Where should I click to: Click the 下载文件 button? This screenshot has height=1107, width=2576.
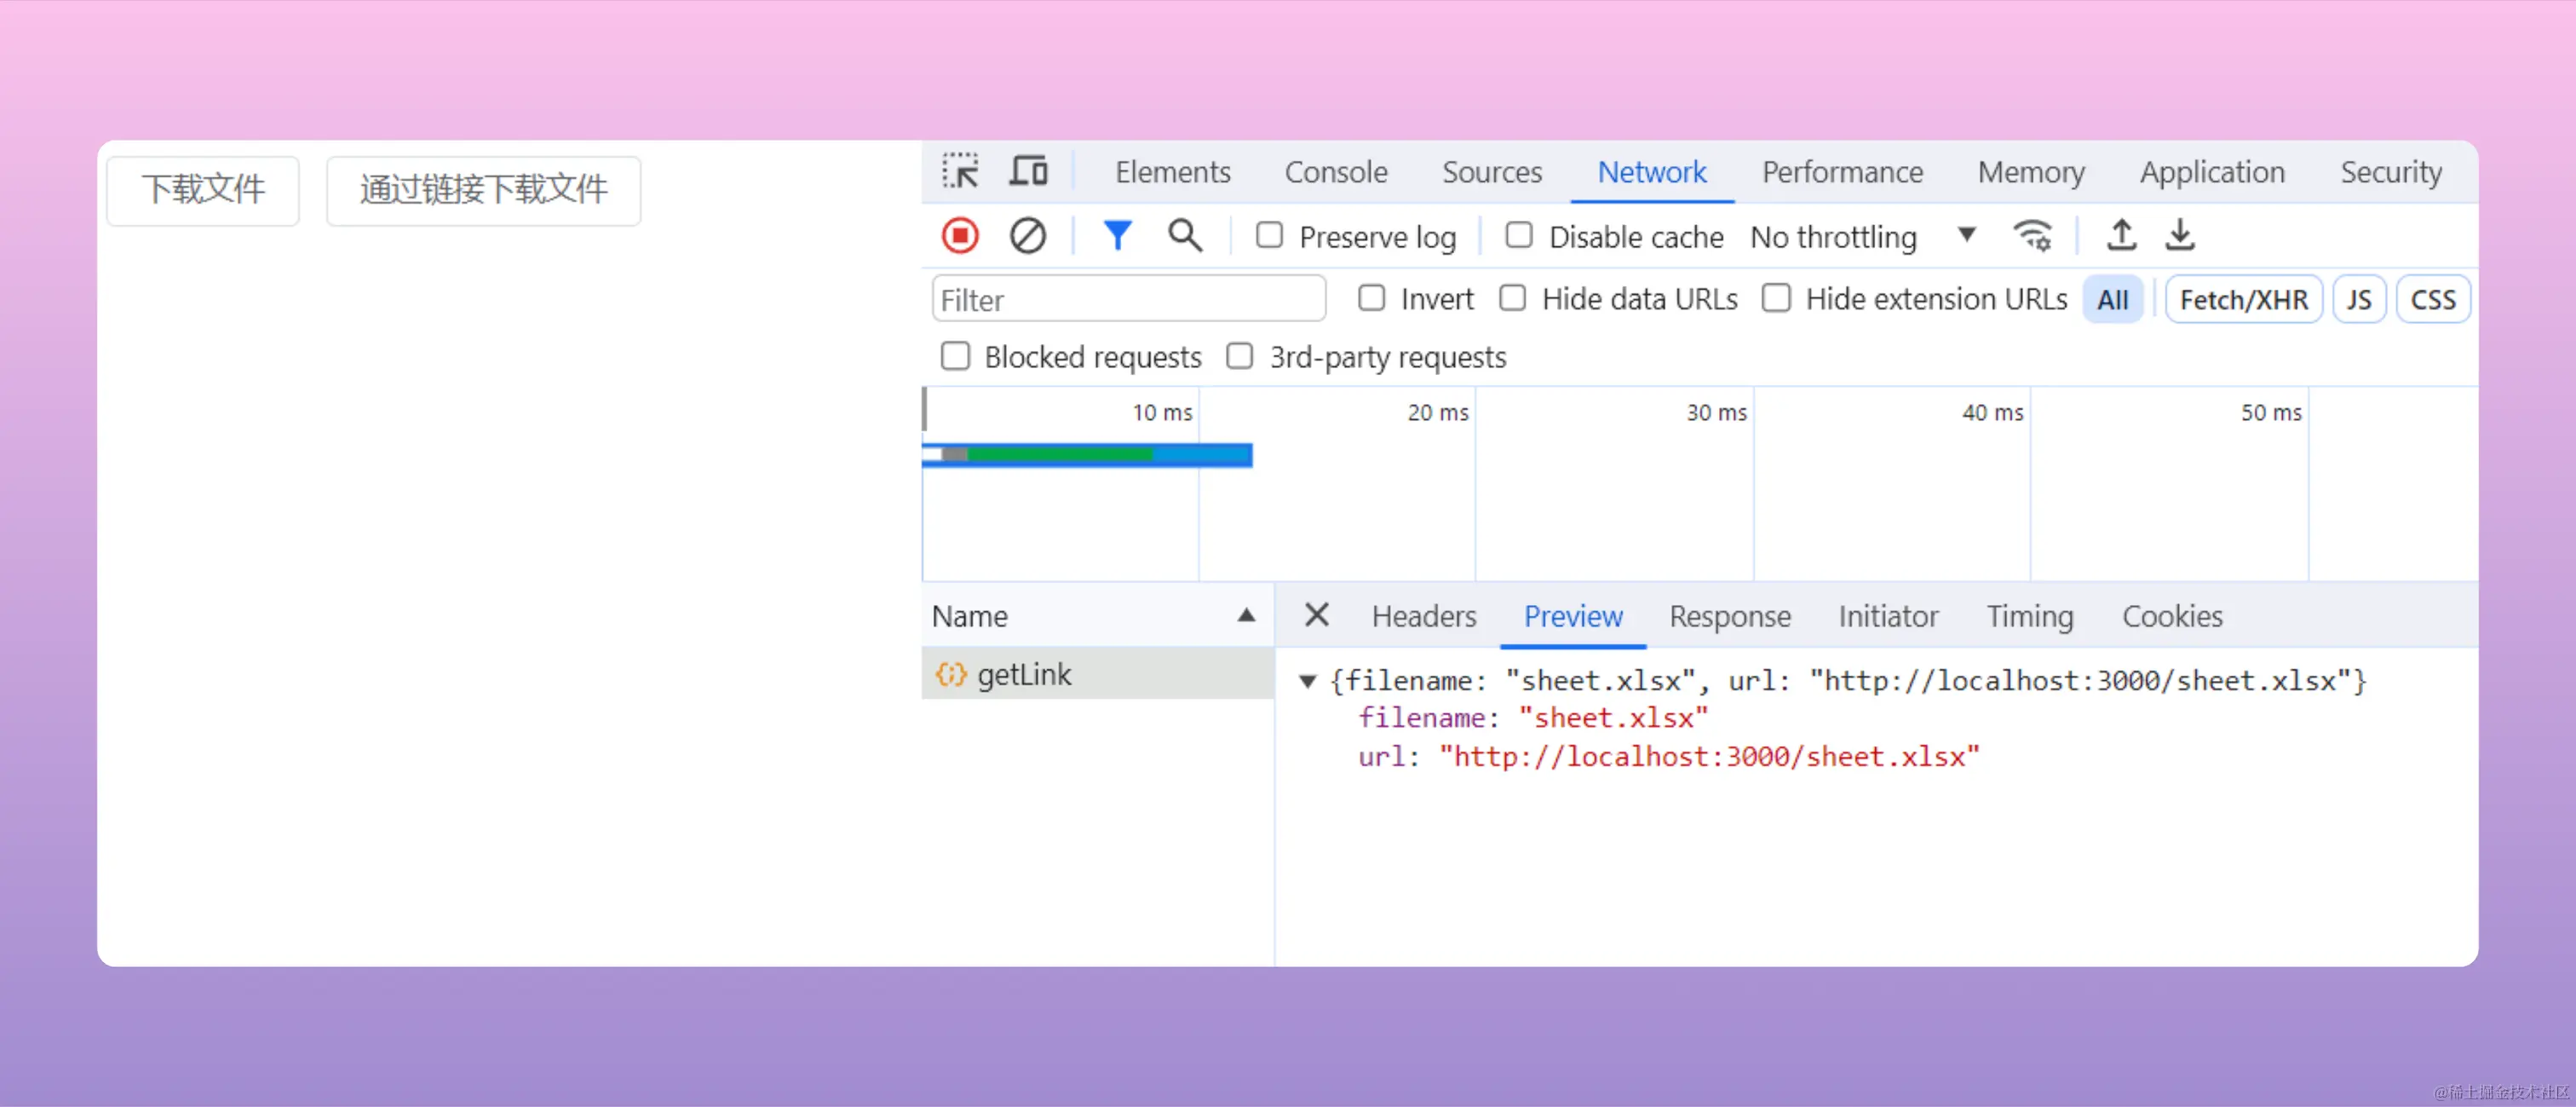(203, 189)
